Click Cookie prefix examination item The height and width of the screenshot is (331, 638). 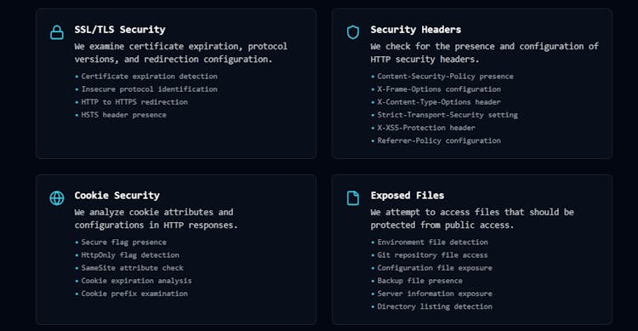tap(134, 294)
